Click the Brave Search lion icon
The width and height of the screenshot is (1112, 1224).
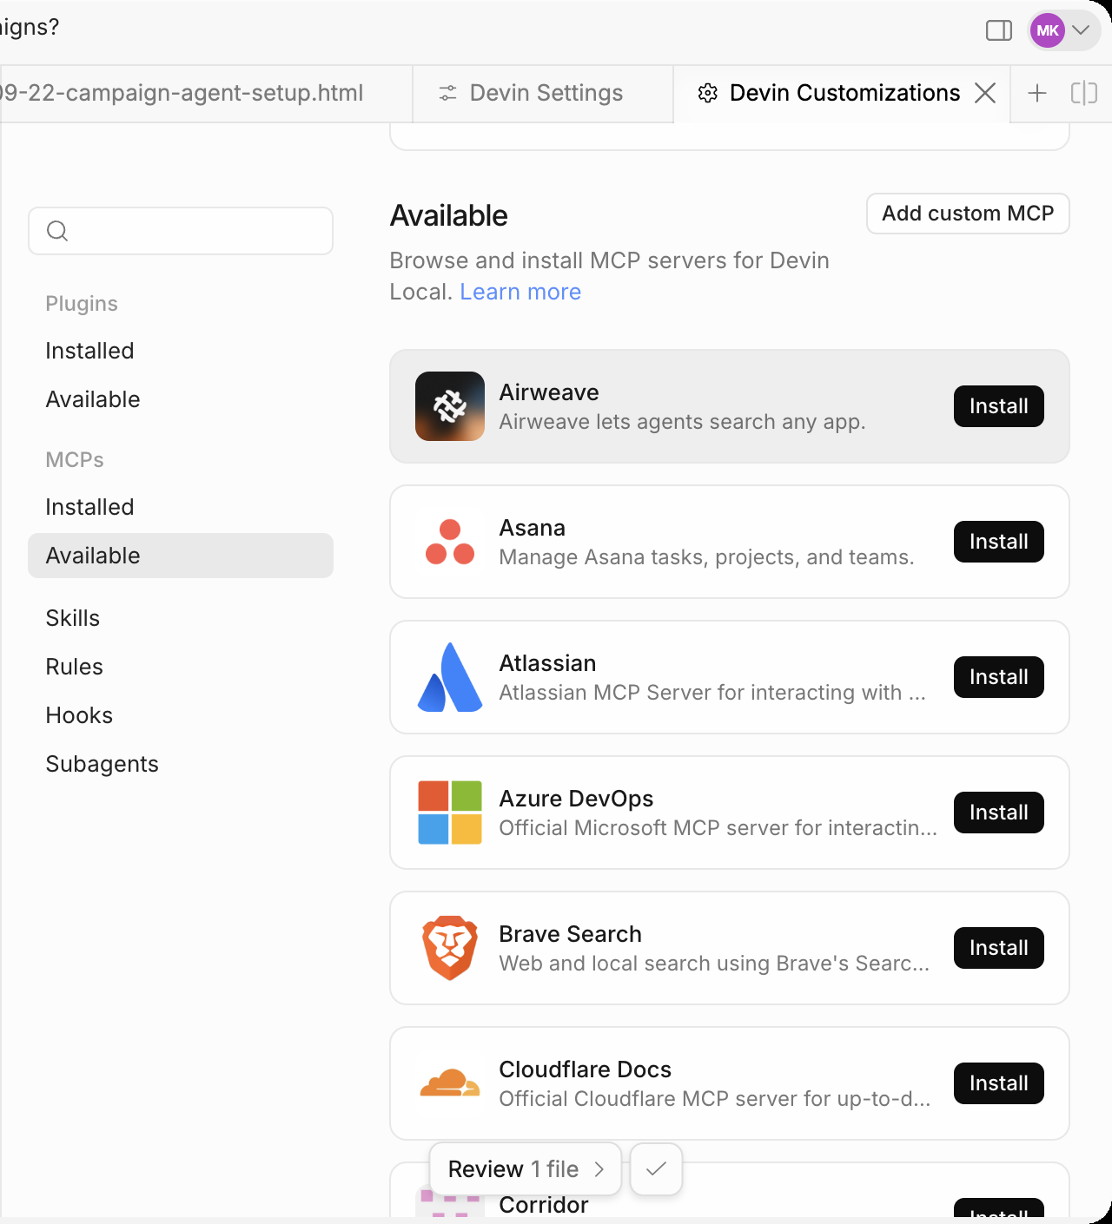[x=450, y=948]
